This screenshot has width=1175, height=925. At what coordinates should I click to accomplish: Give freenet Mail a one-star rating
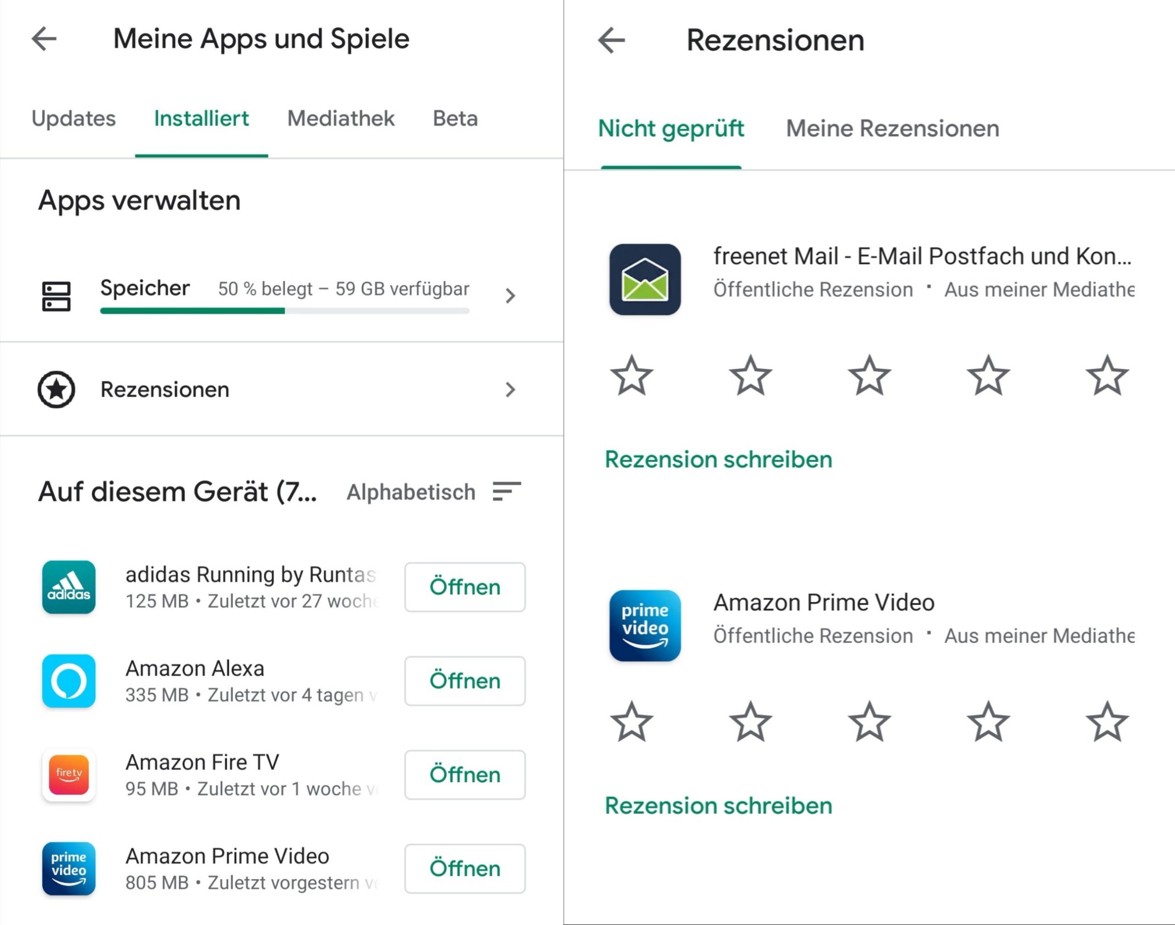coord(632,375)
